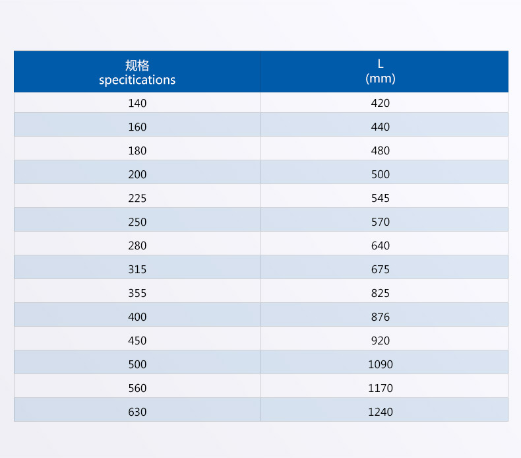
Task: Click the length value 545
Action: tap(381, 198)
